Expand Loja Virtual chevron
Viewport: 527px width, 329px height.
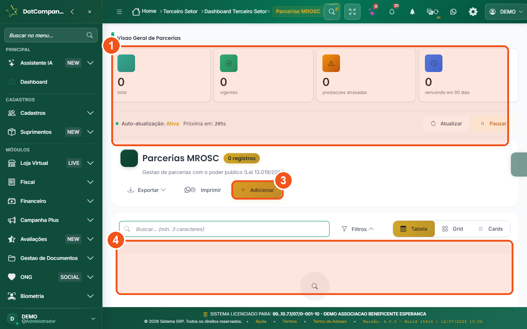90,163
